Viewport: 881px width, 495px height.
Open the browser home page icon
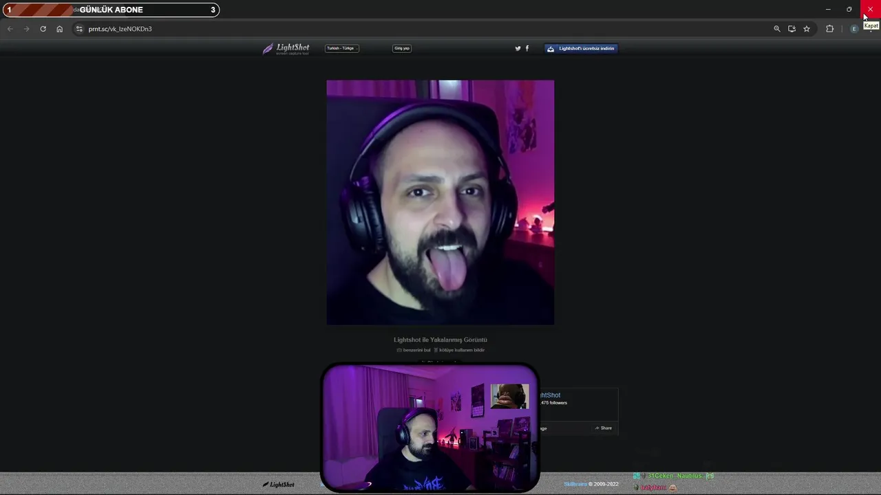[x=59, y=29]
